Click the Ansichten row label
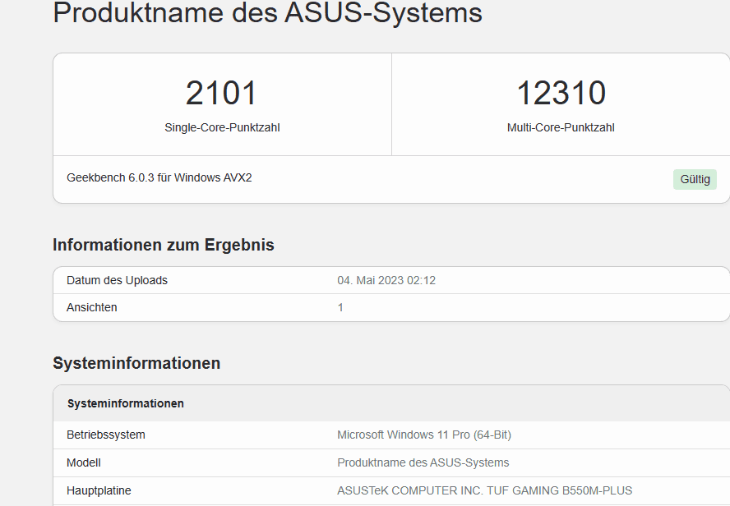 coord(92,307)
